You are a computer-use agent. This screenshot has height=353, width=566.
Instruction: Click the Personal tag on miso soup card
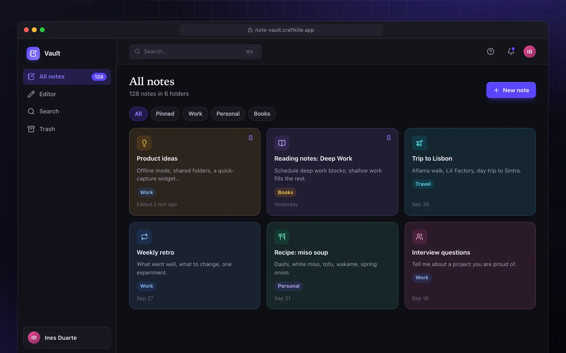pyautogui.click(x=289, y=286)
